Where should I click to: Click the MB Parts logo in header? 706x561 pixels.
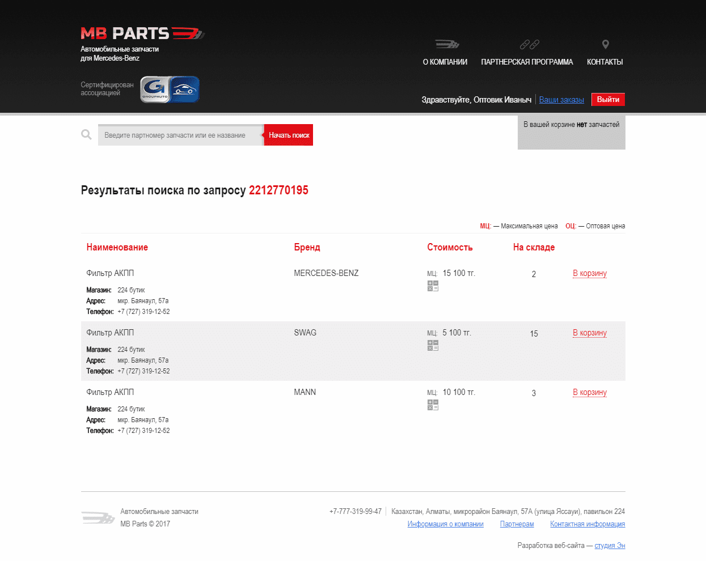pyautogui.click(x=142, y=33)
